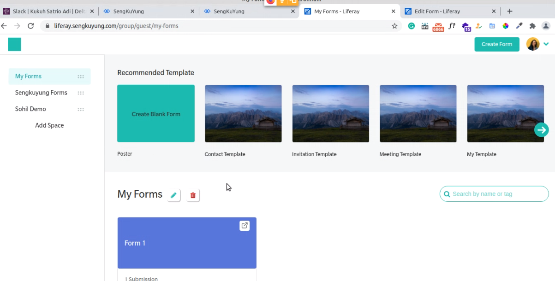Image resolution: width=555 pixels, height=281 pixels.
Task: Click the Poster label text
Action: pos(125,154)
